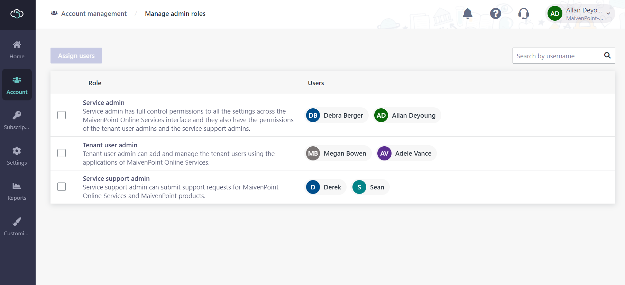Click the S avatar for Sean
Image resolution: width=625 pixels, height=285 pixels.
pyautogui.click(x=359, y=187)
